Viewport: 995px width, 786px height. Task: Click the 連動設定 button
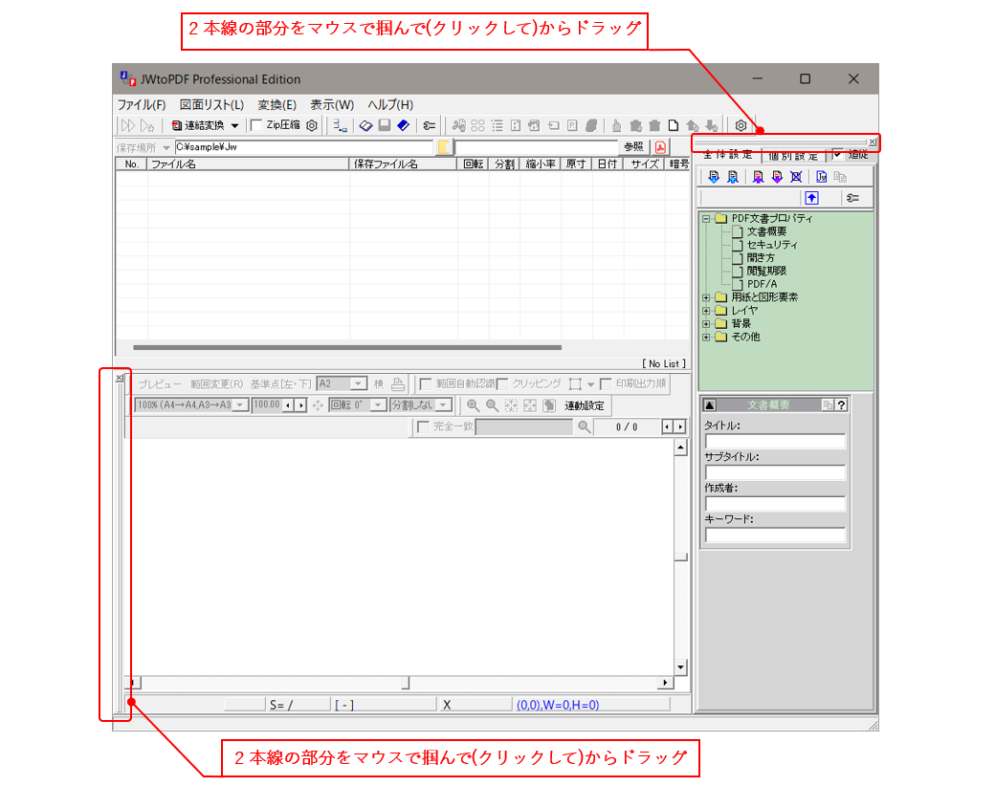pyautogui.click(x=583, y=404)
